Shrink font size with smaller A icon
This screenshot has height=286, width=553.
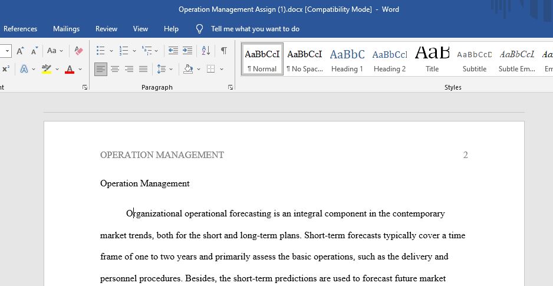pyautogui.click(x=34, y=51)
